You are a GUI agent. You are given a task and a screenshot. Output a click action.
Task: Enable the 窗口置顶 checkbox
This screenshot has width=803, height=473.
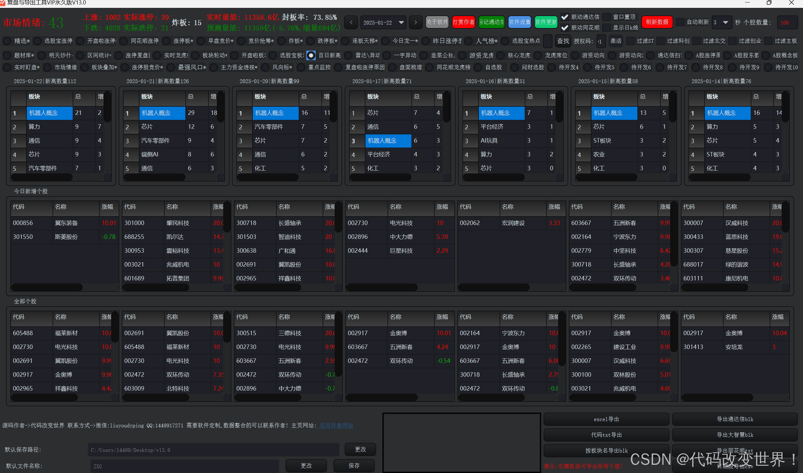(606, 17)
